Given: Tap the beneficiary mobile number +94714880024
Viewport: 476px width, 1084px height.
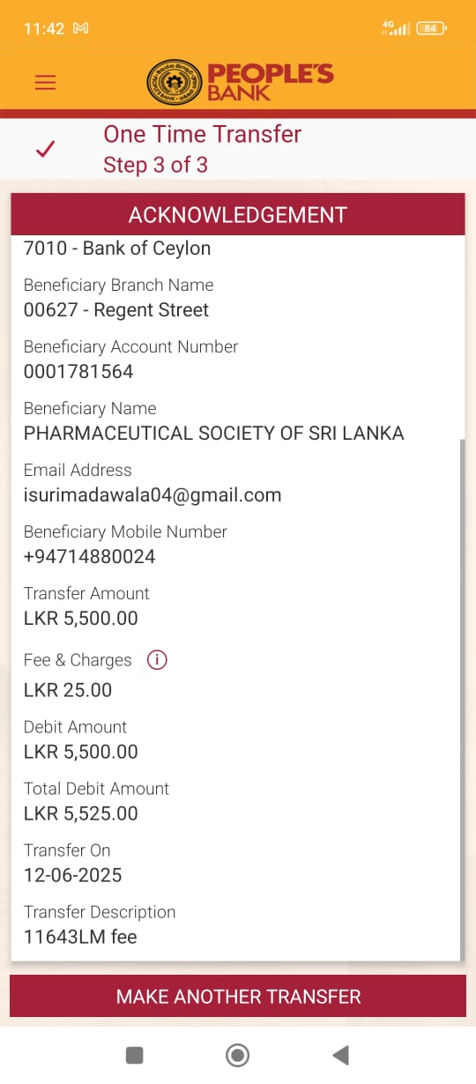Looking at the screenshot, I should coord(90,557).
